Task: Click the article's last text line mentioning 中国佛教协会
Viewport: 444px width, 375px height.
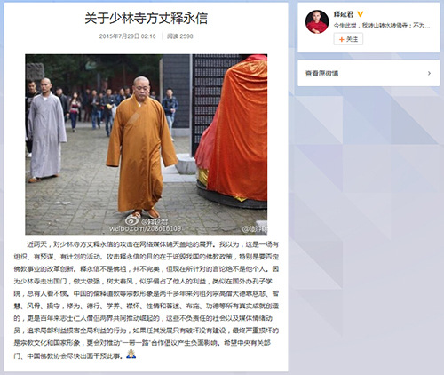Action: tap(68, 355)
